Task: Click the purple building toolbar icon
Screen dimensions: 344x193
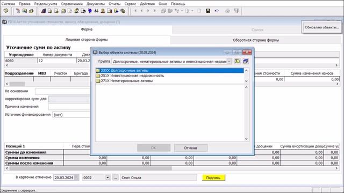Action: point(44,11)
